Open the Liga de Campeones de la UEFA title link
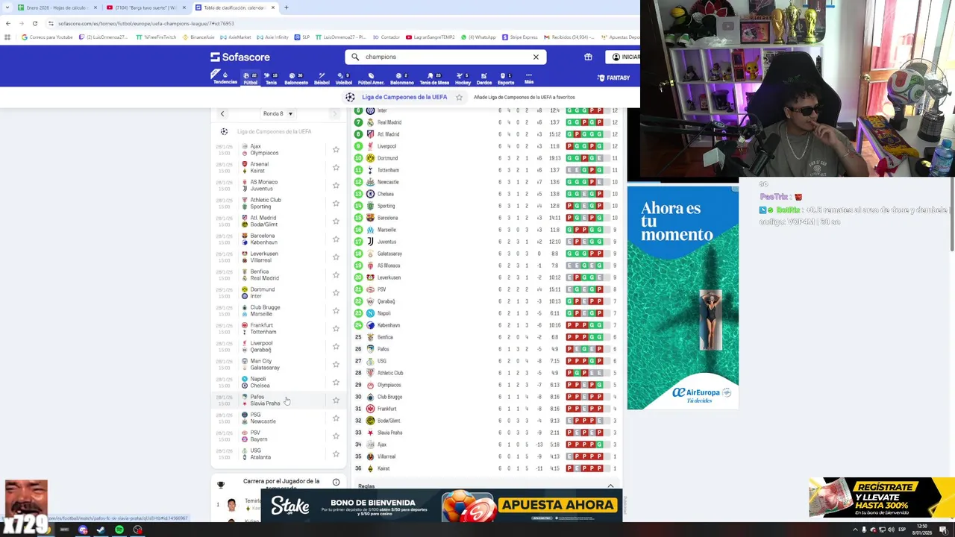The width and height of the screenshot is (955, 537). click(x=404, y=97)
